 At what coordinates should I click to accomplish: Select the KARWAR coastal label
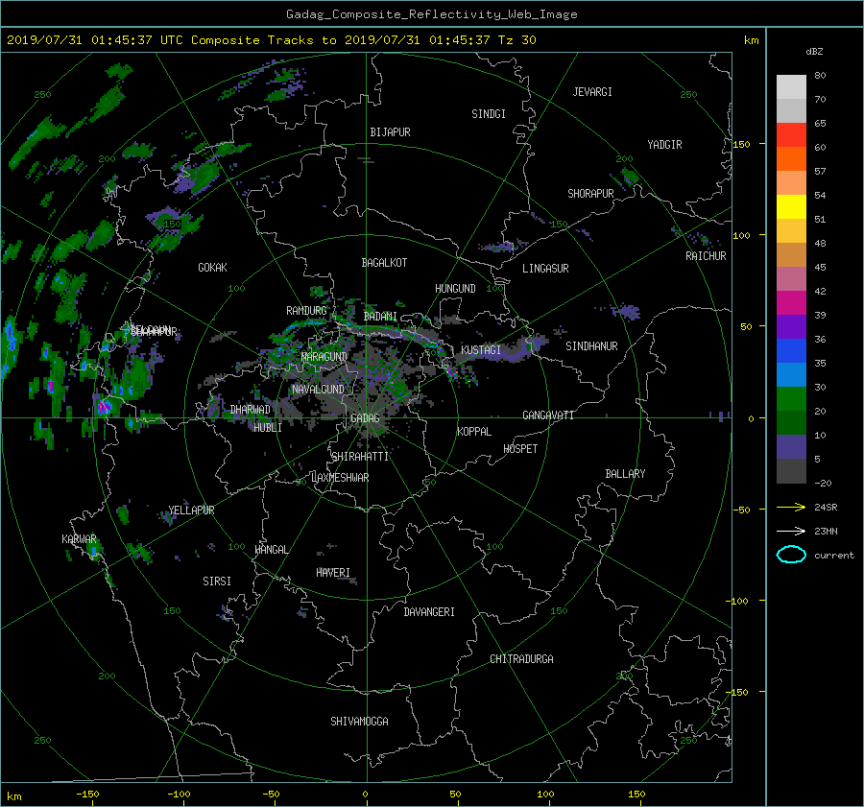pyautogui.click(x=79, y=539)
